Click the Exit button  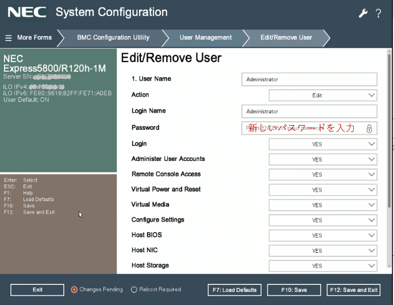pos(37,290)
